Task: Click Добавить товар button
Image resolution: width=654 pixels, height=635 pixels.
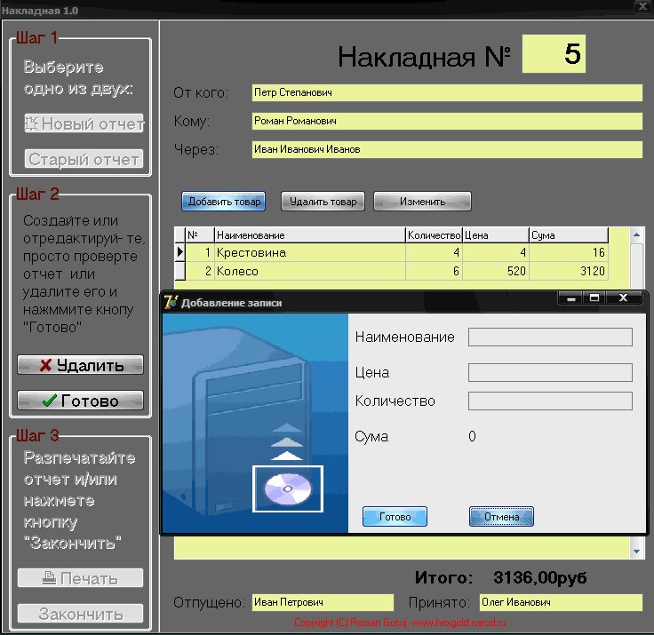Action: point(225,202)
